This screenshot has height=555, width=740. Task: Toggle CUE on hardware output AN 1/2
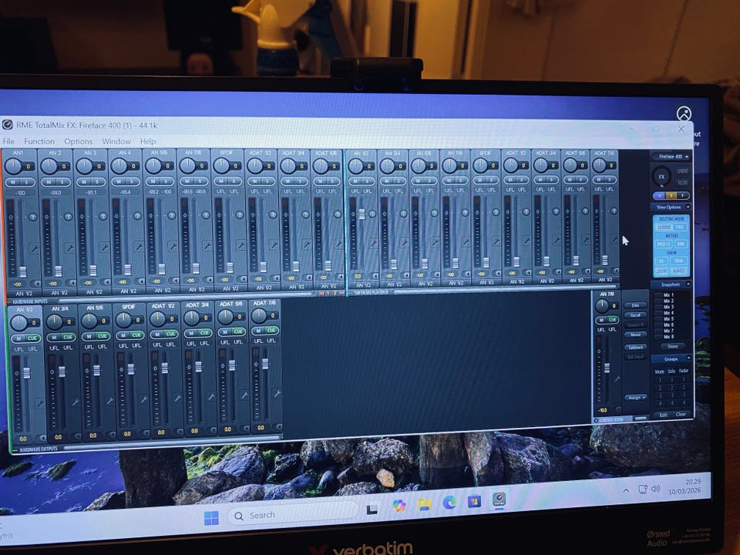[x=32, y=338]
